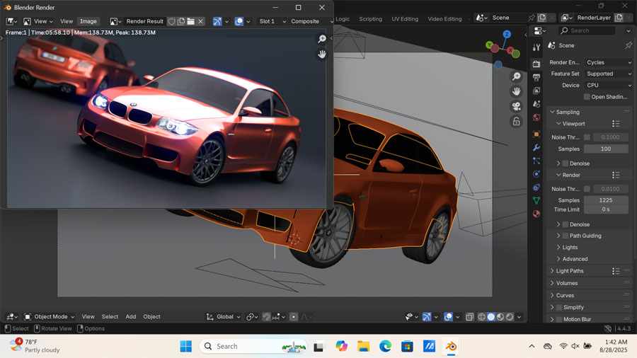Open the Add menu in viewport header
Screen dimensions: 637x358
pyautogui.click(x=131, y=317)
